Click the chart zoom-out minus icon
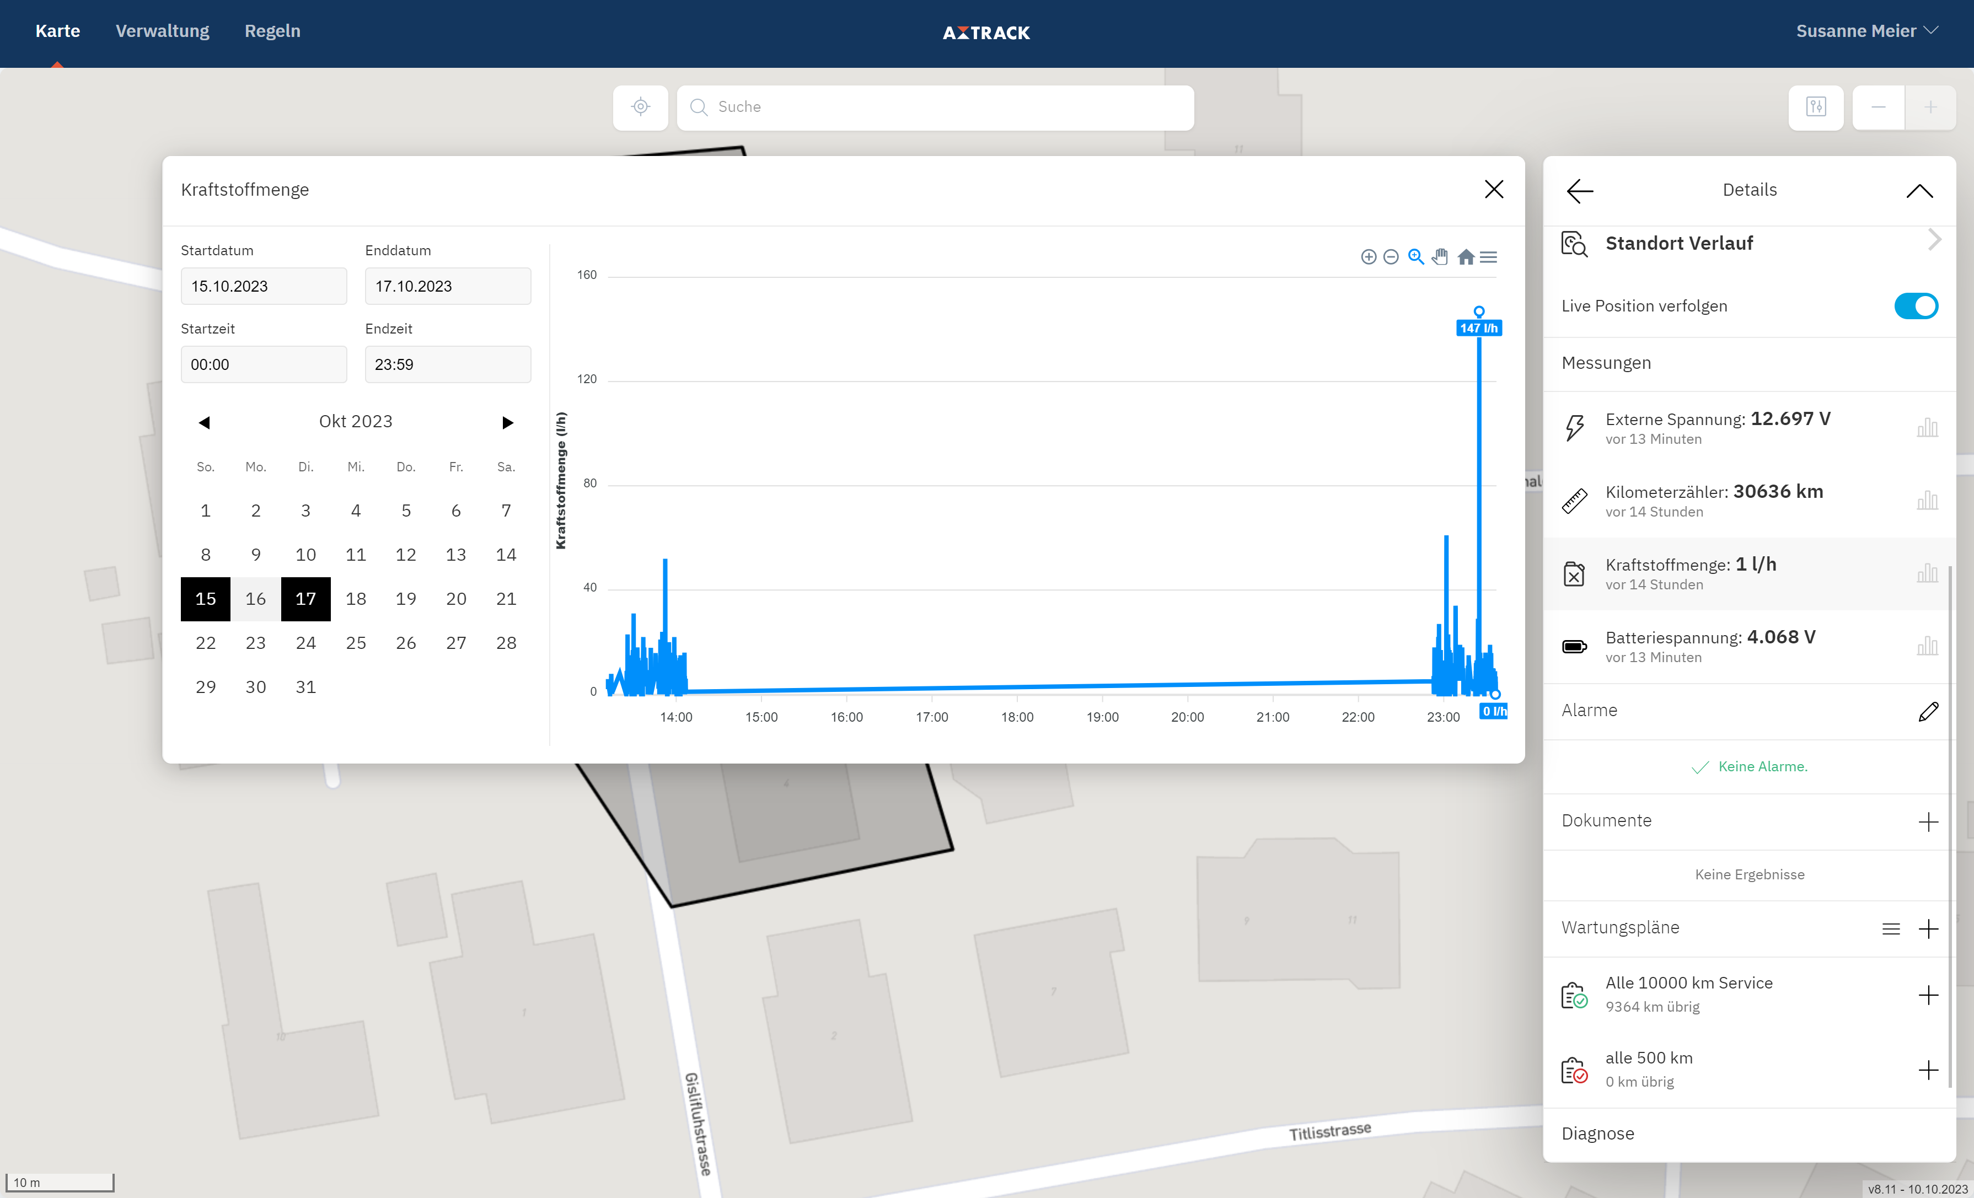 click(x=1391, y=257)
